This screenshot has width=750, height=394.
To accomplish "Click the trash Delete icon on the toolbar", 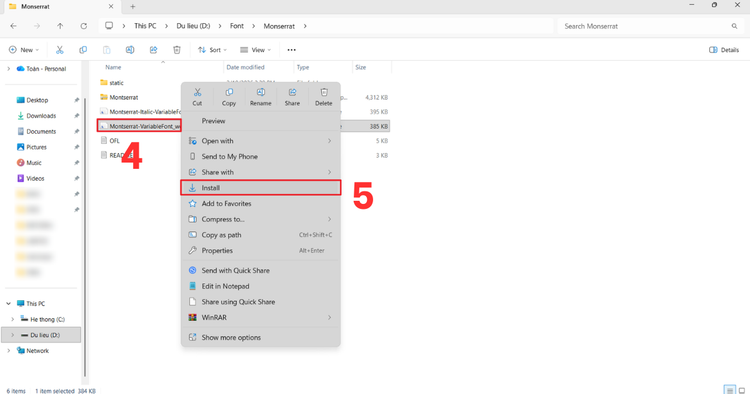I will pyautogui.click(x=177, y=49).
